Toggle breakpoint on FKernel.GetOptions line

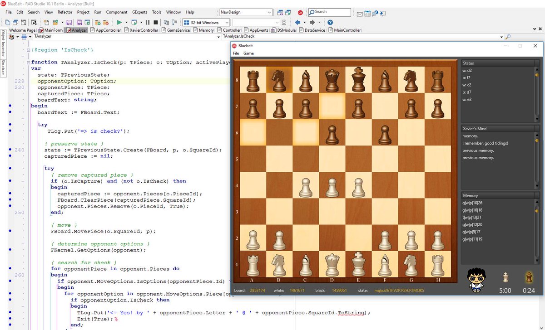11,250
